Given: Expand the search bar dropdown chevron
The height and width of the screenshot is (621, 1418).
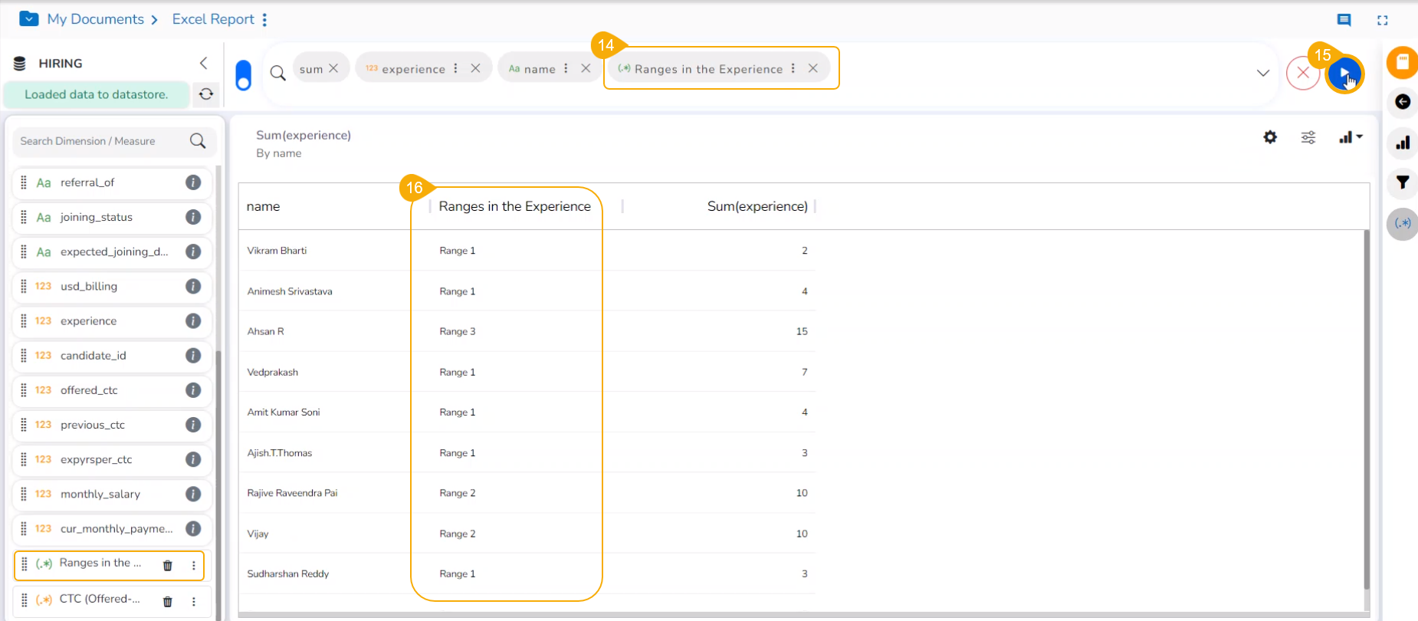Looking at the screenshot, I should coord(1262,74).
